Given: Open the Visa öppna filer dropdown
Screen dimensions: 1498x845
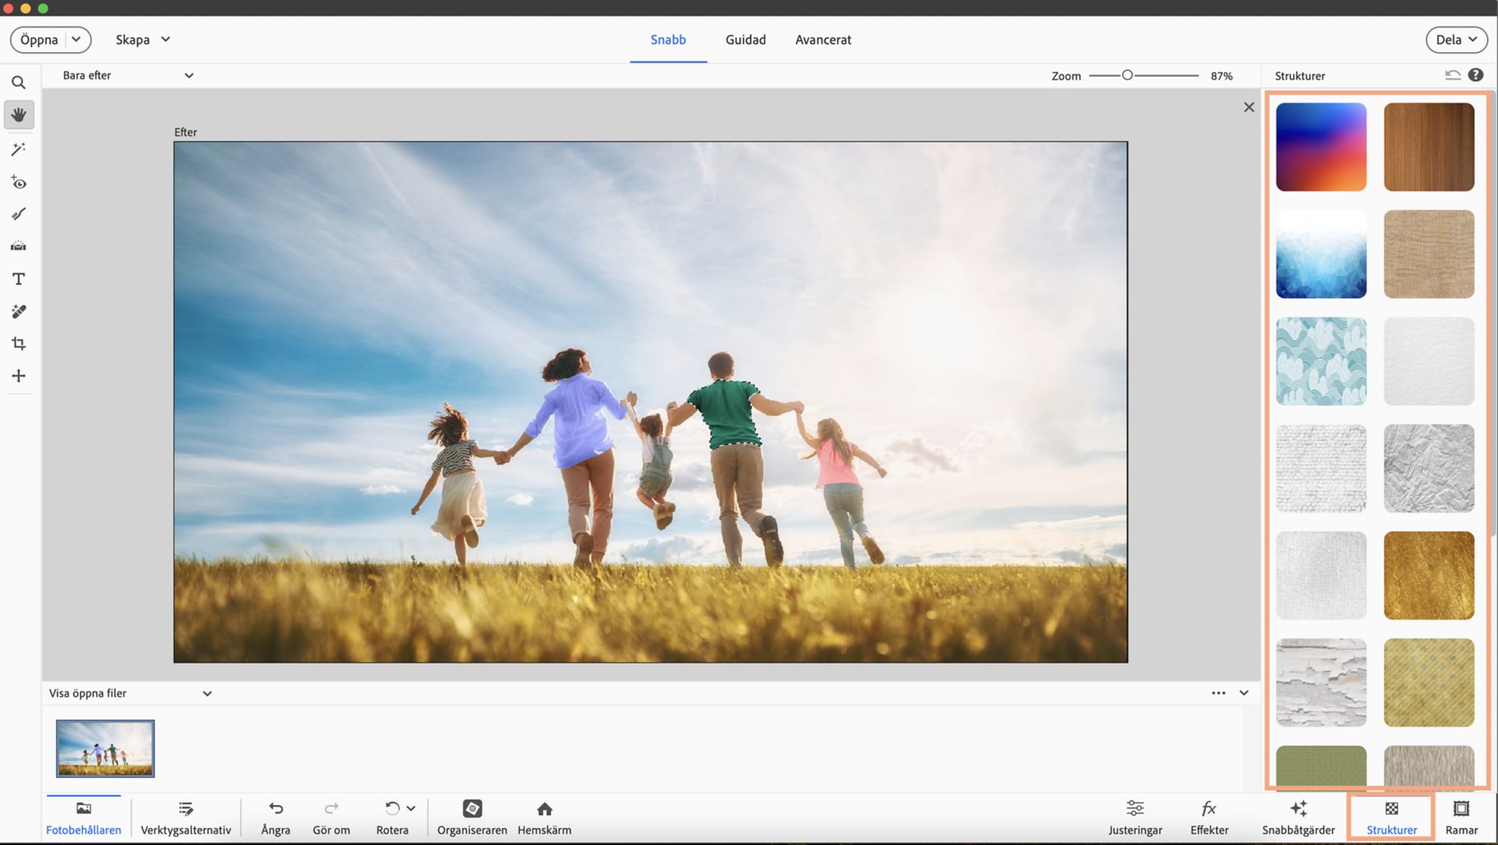Looking at the screenshot, I should [130, 693].
